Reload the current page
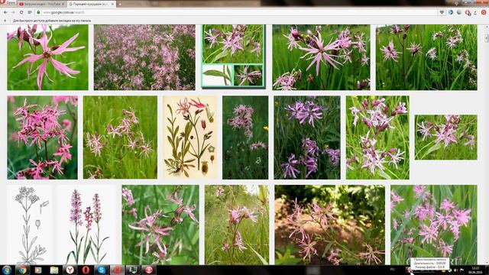 pyautogui.click(x=21, y=12)
